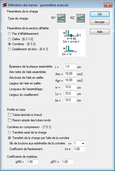The height and width of the screenshot is (171, 115).
Task: Click the MY load type icon
Action: tap(61, 18)
